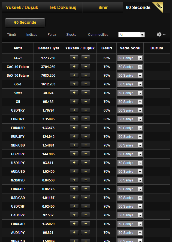Filter assets by Forex link

tap(52, 35)
